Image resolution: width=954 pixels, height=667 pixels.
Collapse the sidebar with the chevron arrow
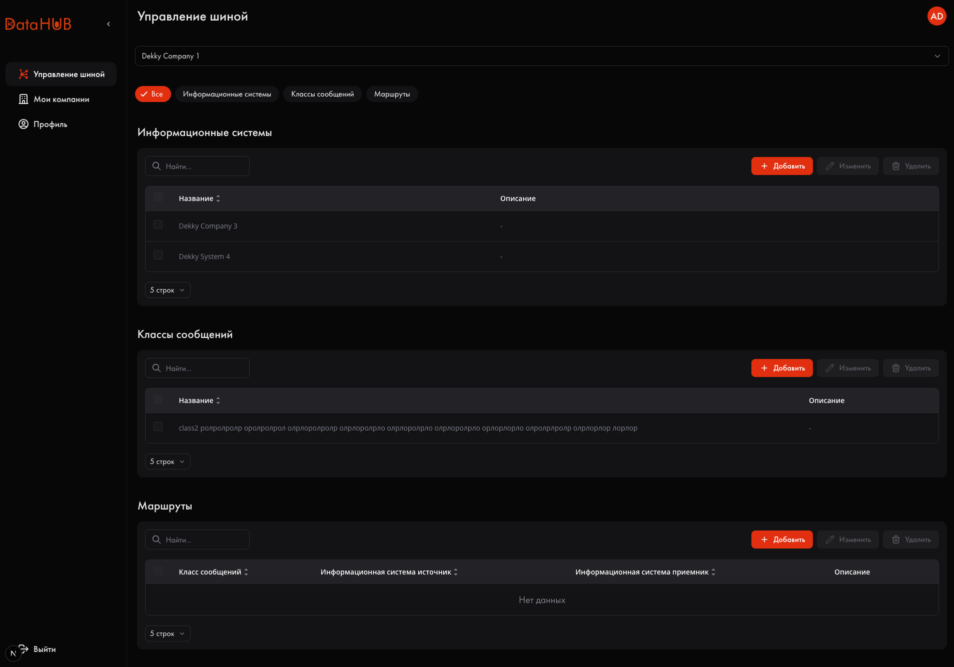coord(109,24)
